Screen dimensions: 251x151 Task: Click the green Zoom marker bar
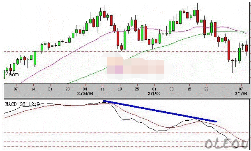pyautogui.click(x=5, y=74)
